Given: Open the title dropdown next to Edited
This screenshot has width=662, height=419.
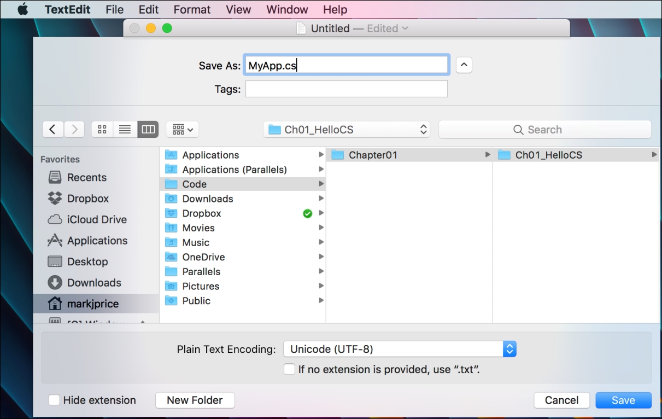Looking at the screenshot, I should 405,28.
